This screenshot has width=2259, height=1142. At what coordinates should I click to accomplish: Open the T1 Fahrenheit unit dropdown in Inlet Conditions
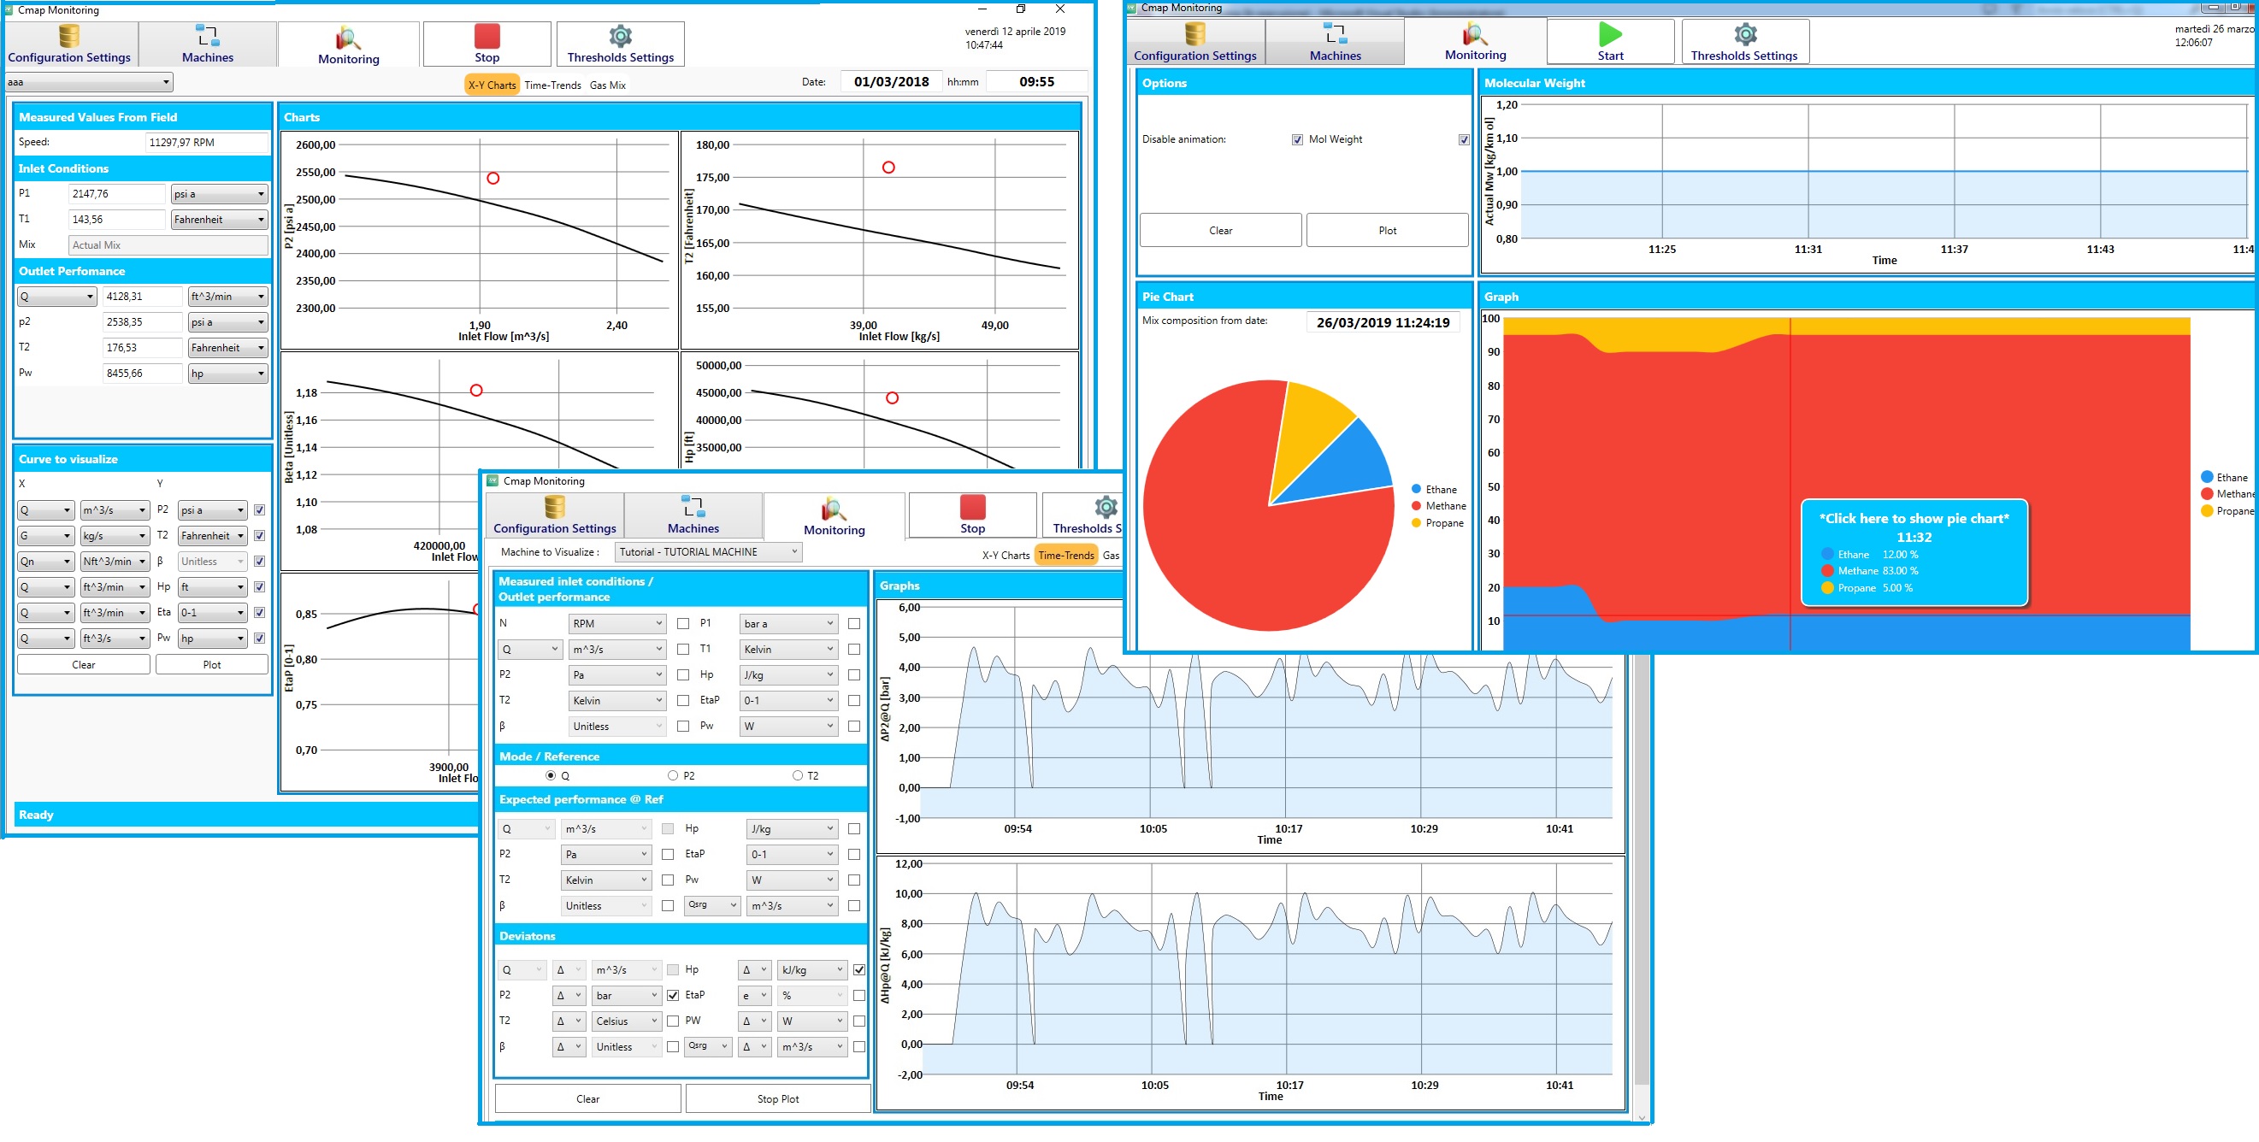[219, 219]
